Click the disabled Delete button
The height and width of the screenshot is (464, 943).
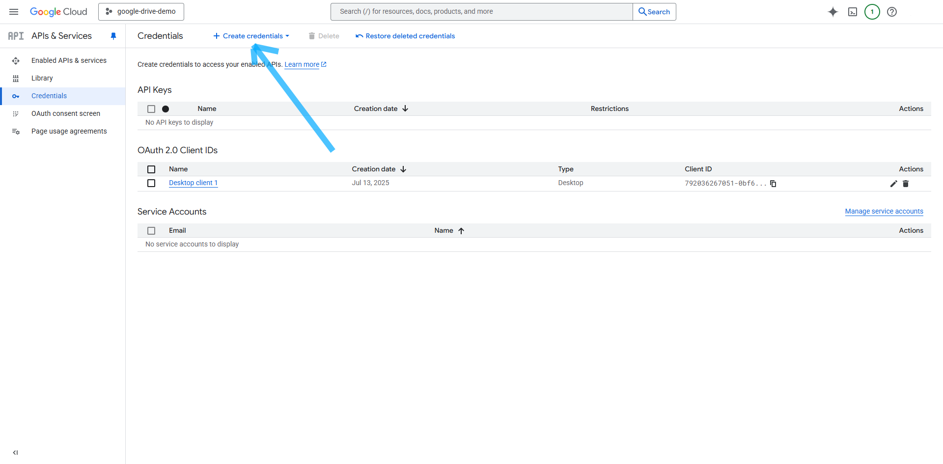(x=324, y=36)
